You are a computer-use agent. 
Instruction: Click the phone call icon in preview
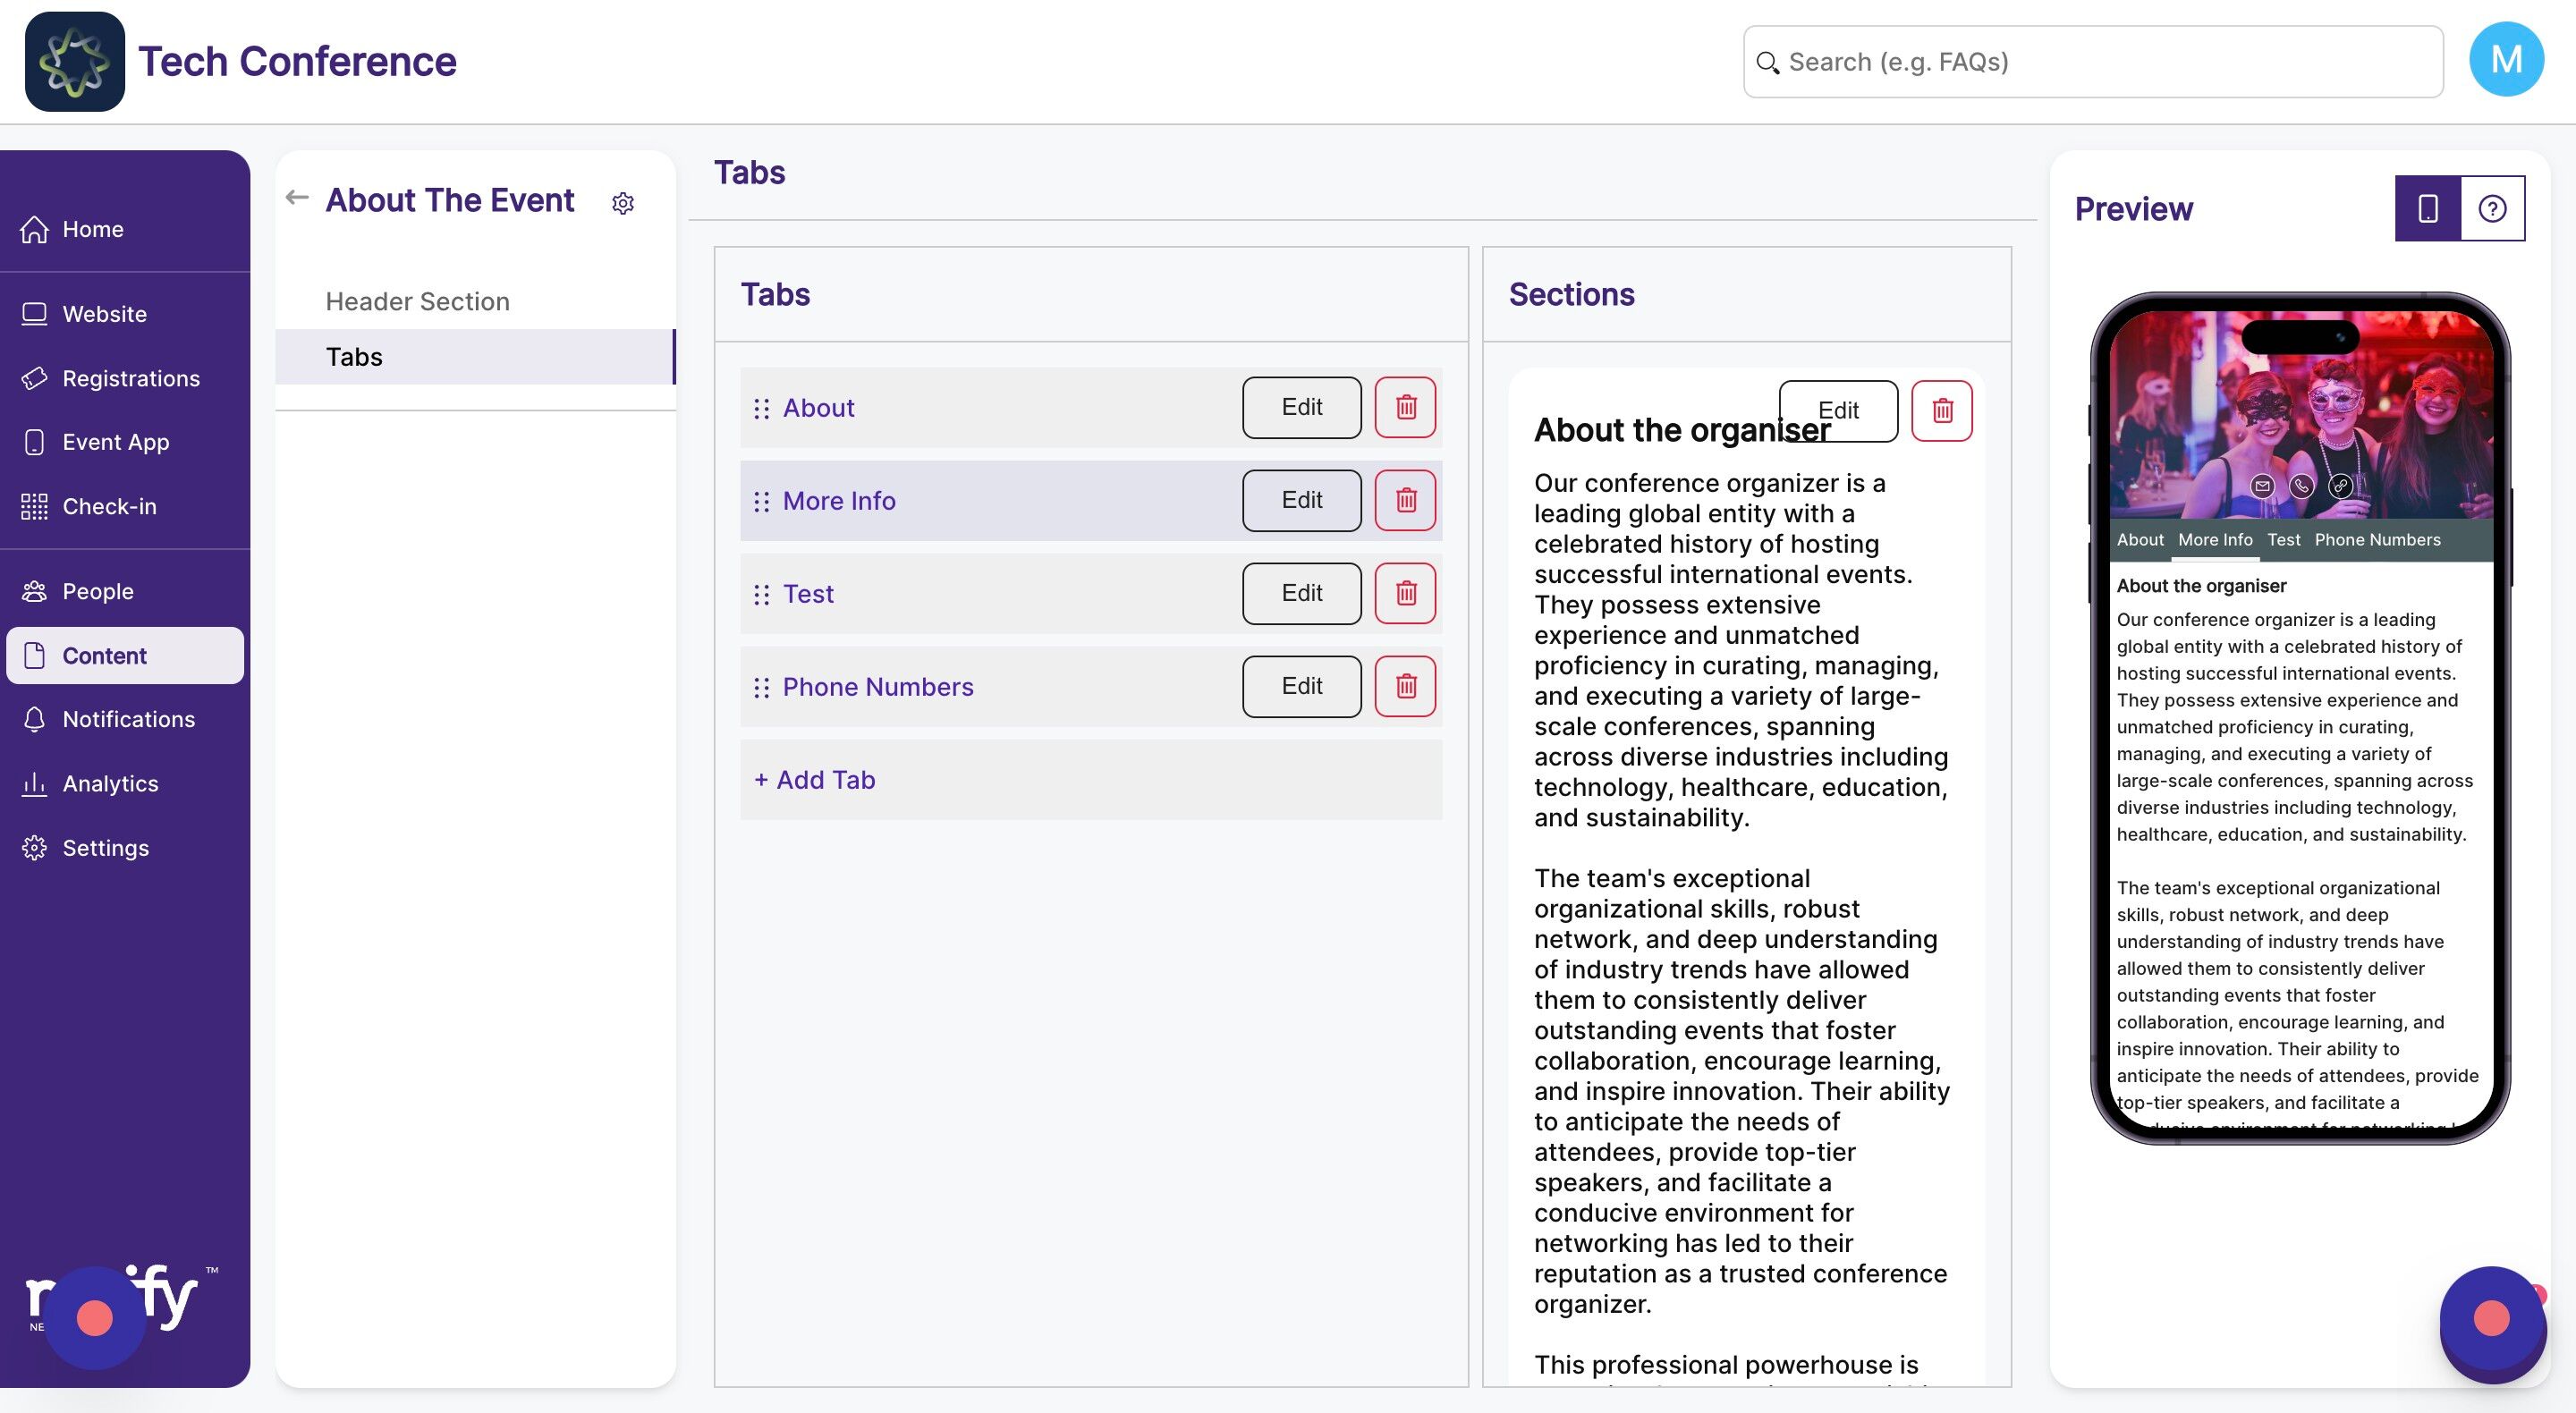(x=2301, y=486)
